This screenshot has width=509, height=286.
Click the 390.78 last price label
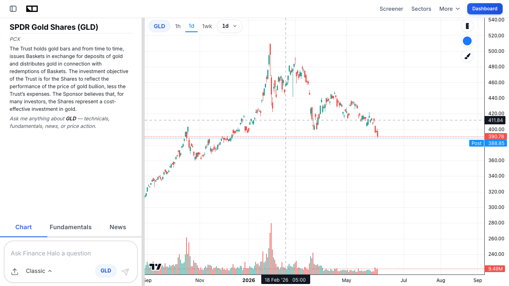(495, 137)
